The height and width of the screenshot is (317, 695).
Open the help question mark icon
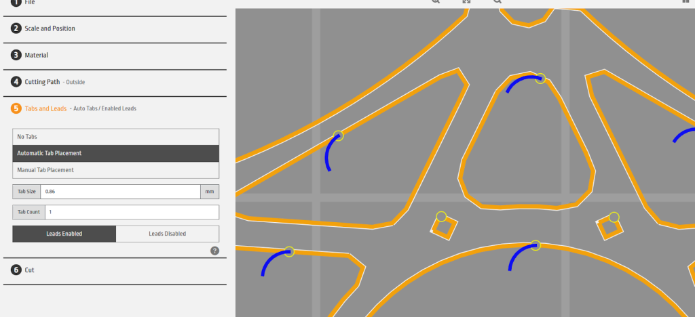point(214,251)
